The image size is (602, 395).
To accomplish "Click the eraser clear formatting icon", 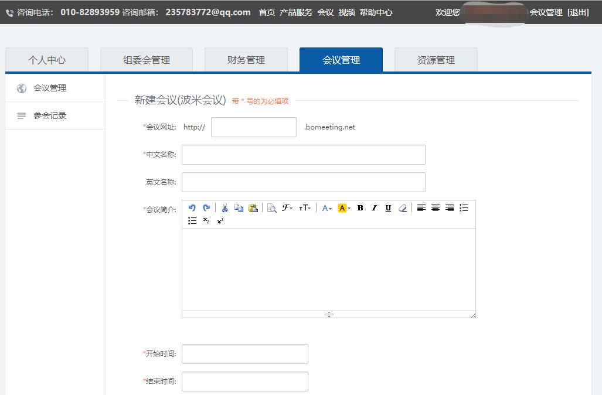I will [x=403, y=208].
